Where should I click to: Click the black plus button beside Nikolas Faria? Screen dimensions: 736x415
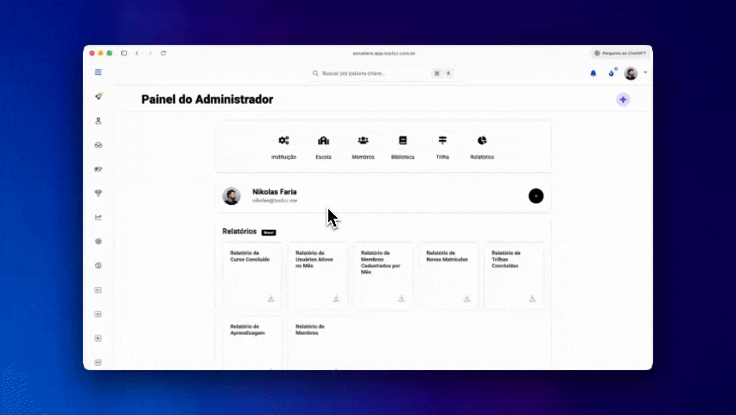click(x=536, y=196)
